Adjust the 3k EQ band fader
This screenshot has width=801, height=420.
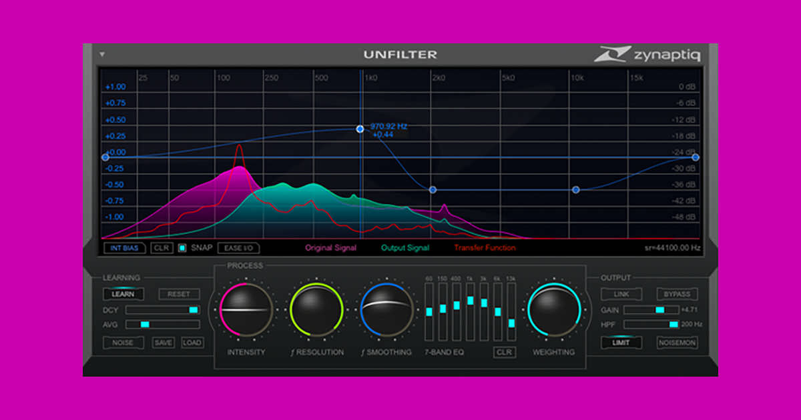[x=484, y=311]
